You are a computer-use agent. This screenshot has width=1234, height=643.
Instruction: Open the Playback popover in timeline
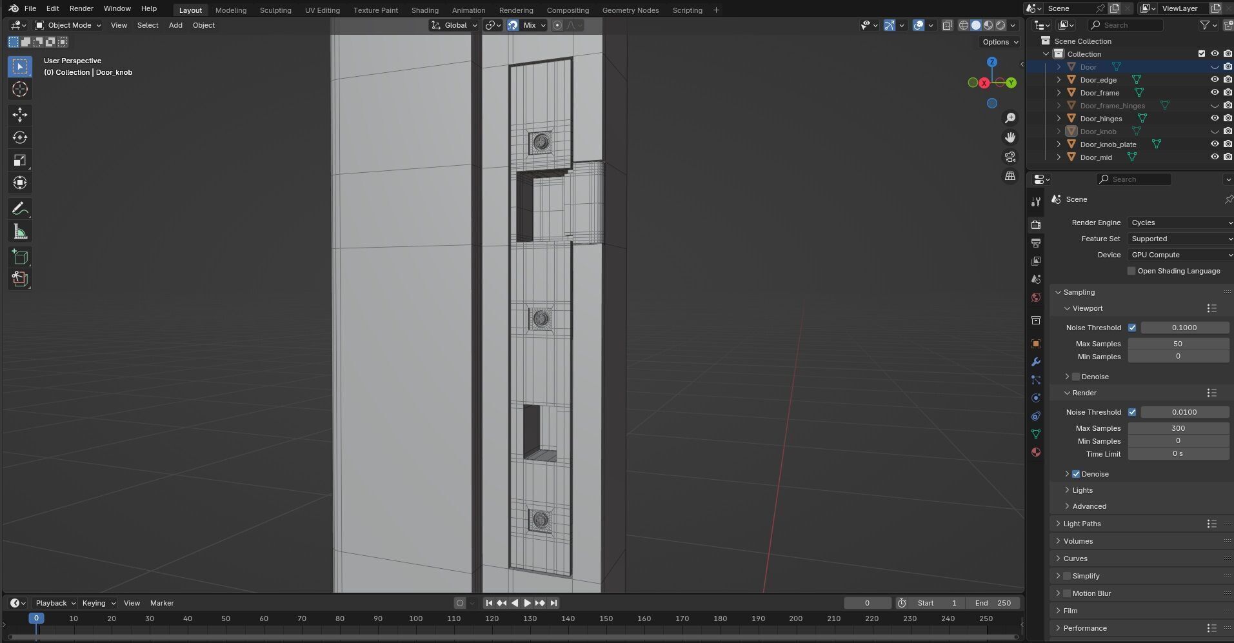click(55, 603)
